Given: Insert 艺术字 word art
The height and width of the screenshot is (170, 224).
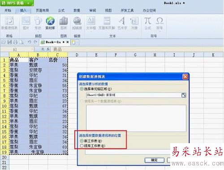Looking at the screenshot, I should 122,23.
